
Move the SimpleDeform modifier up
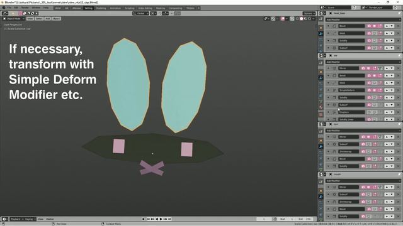click(387, 90)
